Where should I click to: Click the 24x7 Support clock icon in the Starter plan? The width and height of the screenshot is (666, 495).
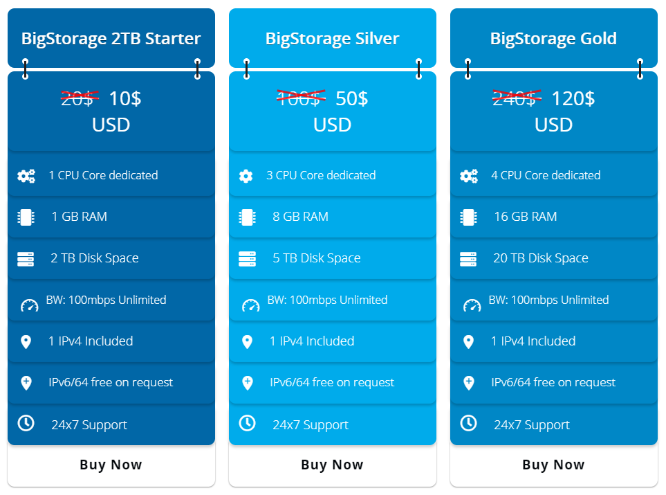click(26, 423)
